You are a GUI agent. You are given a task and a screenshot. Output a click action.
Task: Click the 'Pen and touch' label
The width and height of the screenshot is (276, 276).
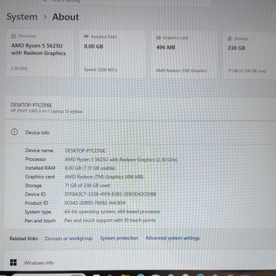point(40,220)
